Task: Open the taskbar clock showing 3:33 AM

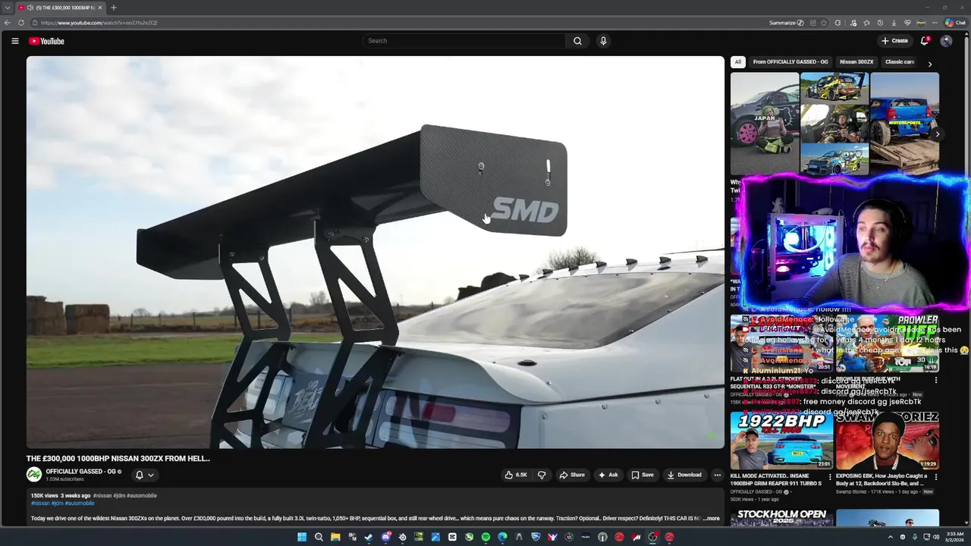Action: click(955, 537)
